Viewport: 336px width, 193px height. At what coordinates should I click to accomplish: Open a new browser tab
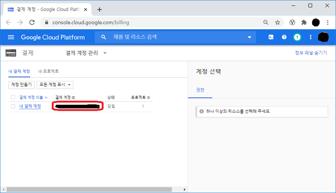click(x=100, y=10)
